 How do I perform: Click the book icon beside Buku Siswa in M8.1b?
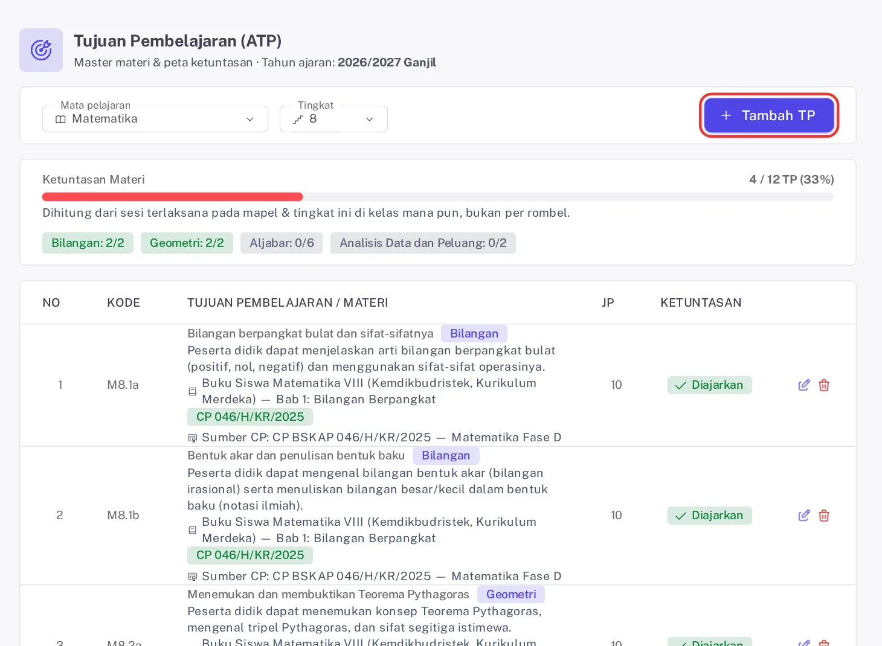pyautogui.click(x=193, y=530)
